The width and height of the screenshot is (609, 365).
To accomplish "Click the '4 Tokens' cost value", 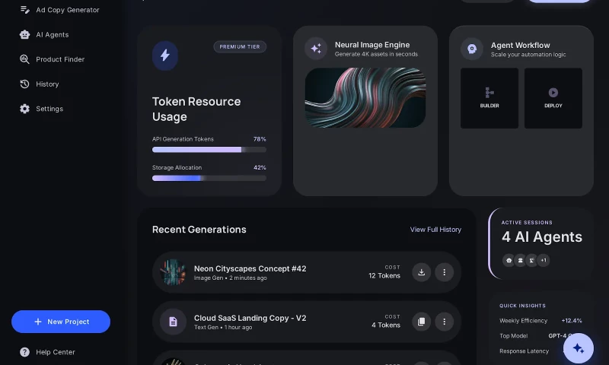I will click(386, 325).
